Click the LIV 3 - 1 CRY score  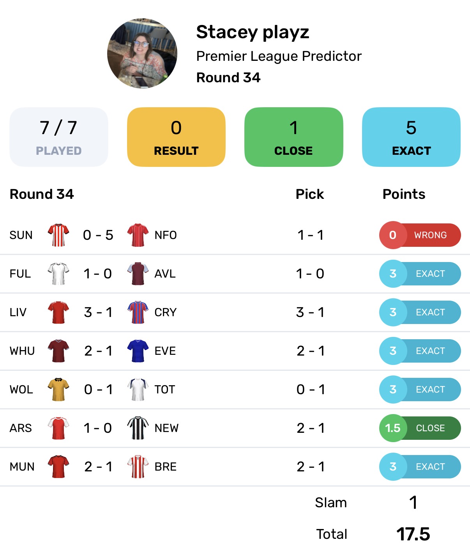tap(98, 312)
